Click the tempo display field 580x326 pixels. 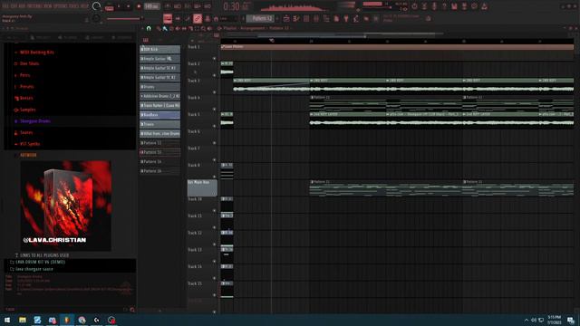pos(151,6)
